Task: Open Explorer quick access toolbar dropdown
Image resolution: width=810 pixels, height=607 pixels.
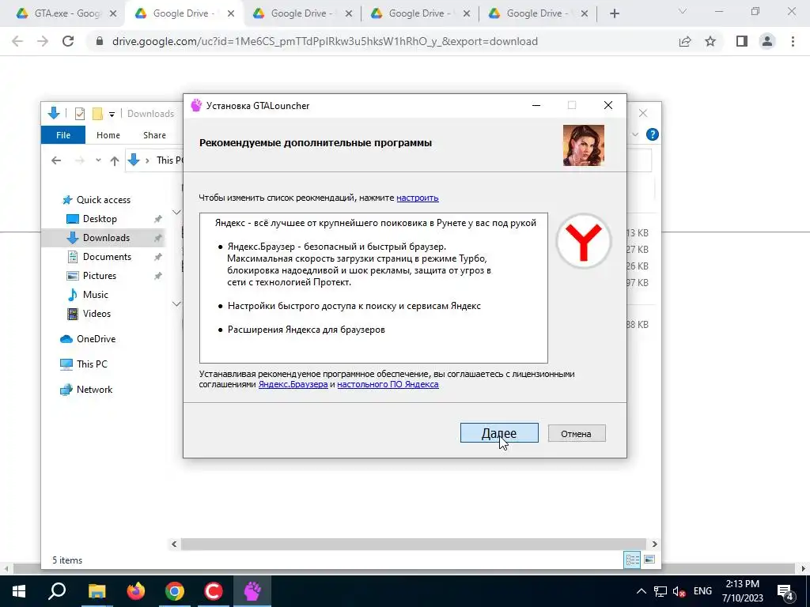Action: click(112, 114)
